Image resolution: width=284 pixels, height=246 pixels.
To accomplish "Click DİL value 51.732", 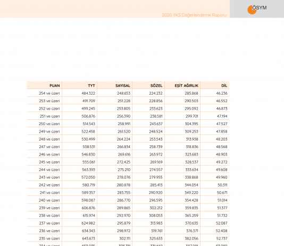I will coord(222,215).
